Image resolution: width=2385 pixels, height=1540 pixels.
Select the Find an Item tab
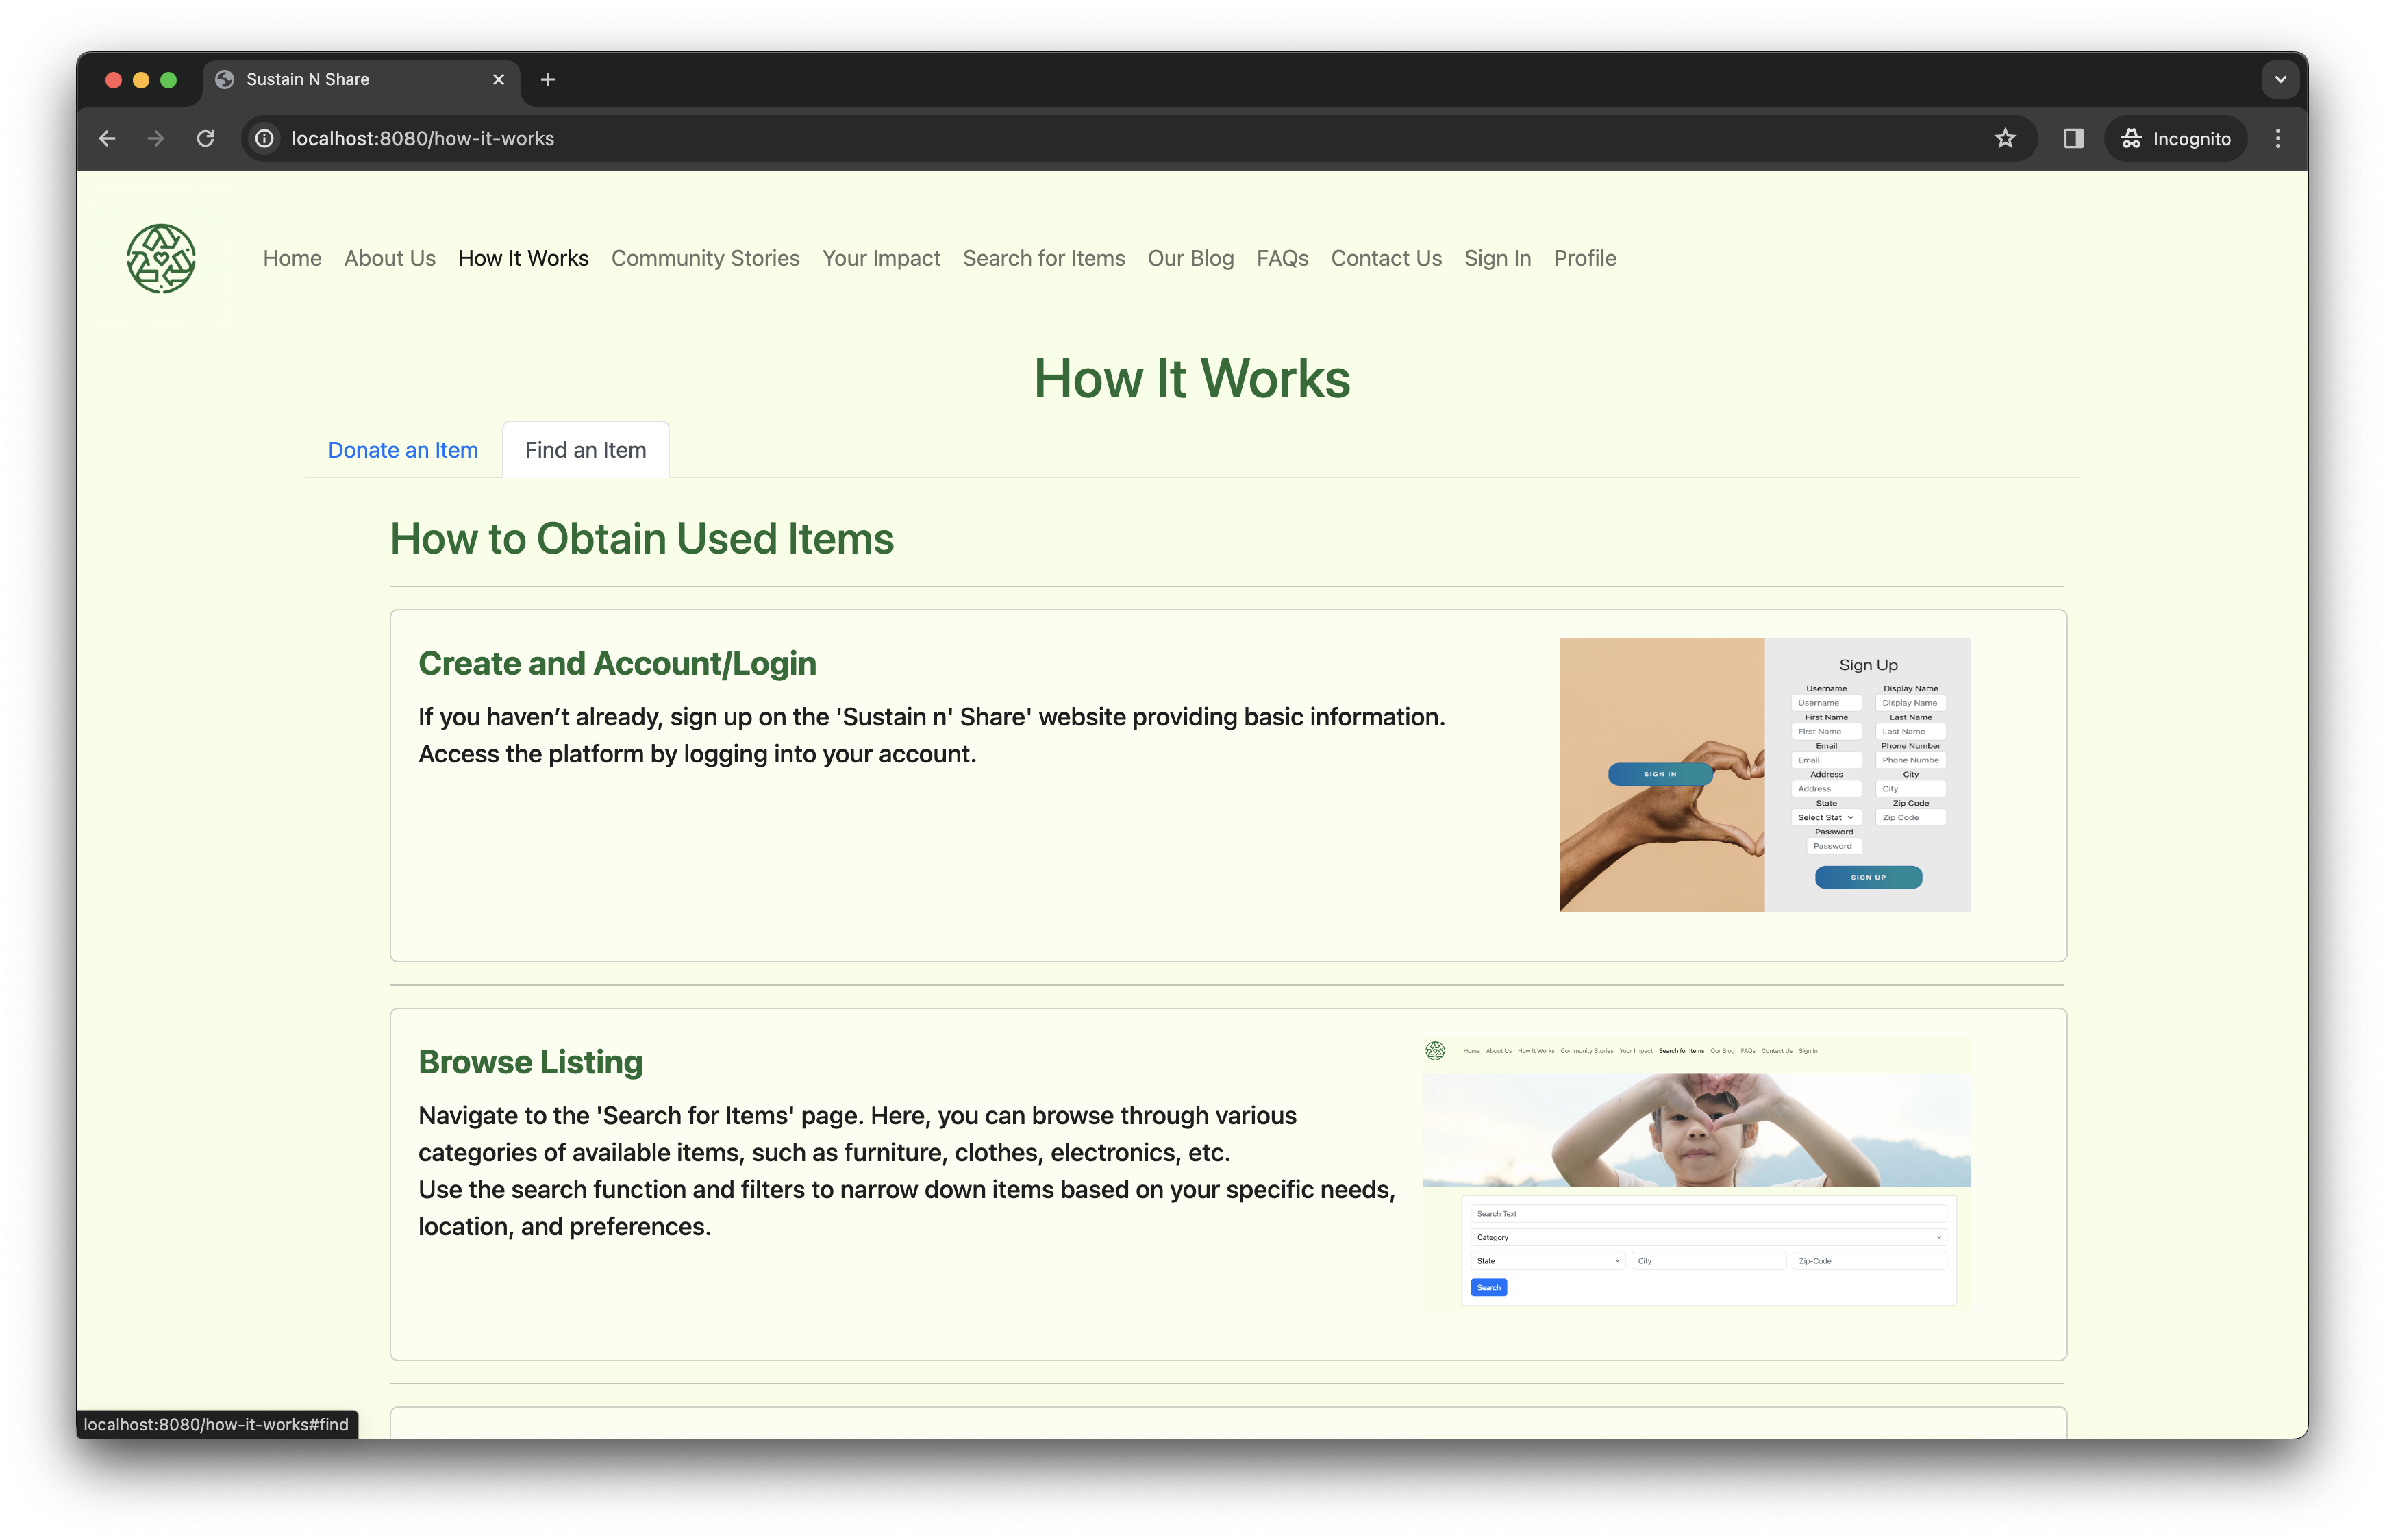pos(586,450)
